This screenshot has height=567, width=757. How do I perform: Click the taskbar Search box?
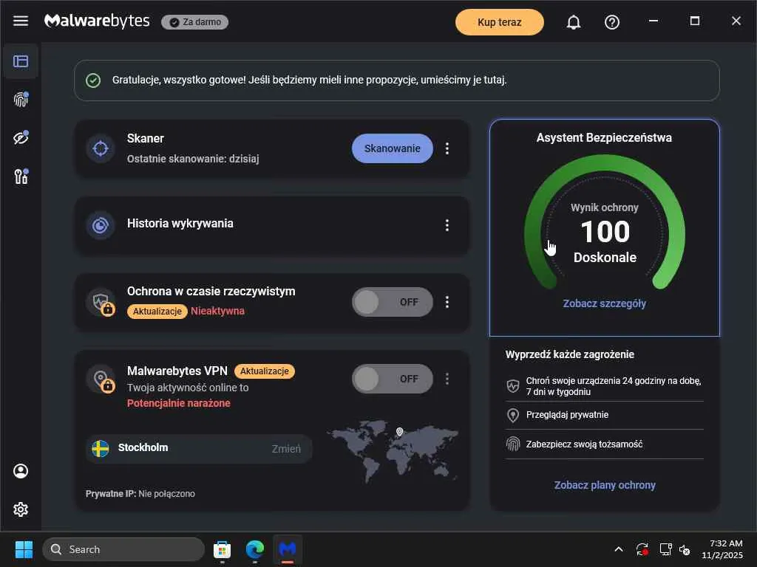(123, 549)
